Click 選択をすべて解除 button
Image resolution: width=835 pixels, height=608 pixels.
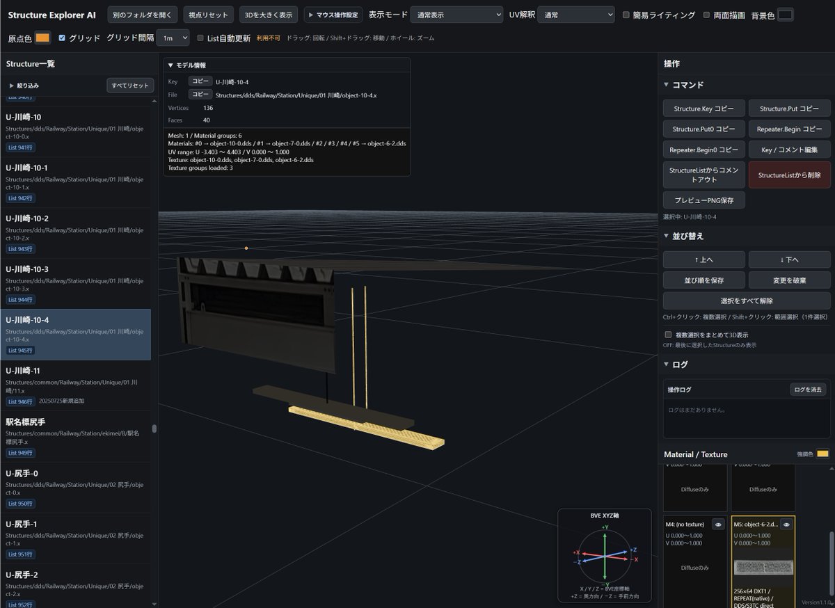tap(747, 301)
